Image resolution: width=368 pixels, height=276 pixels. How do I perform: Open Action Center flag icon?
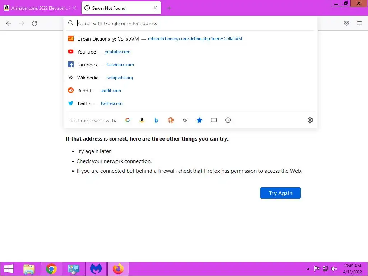(317, 269)
